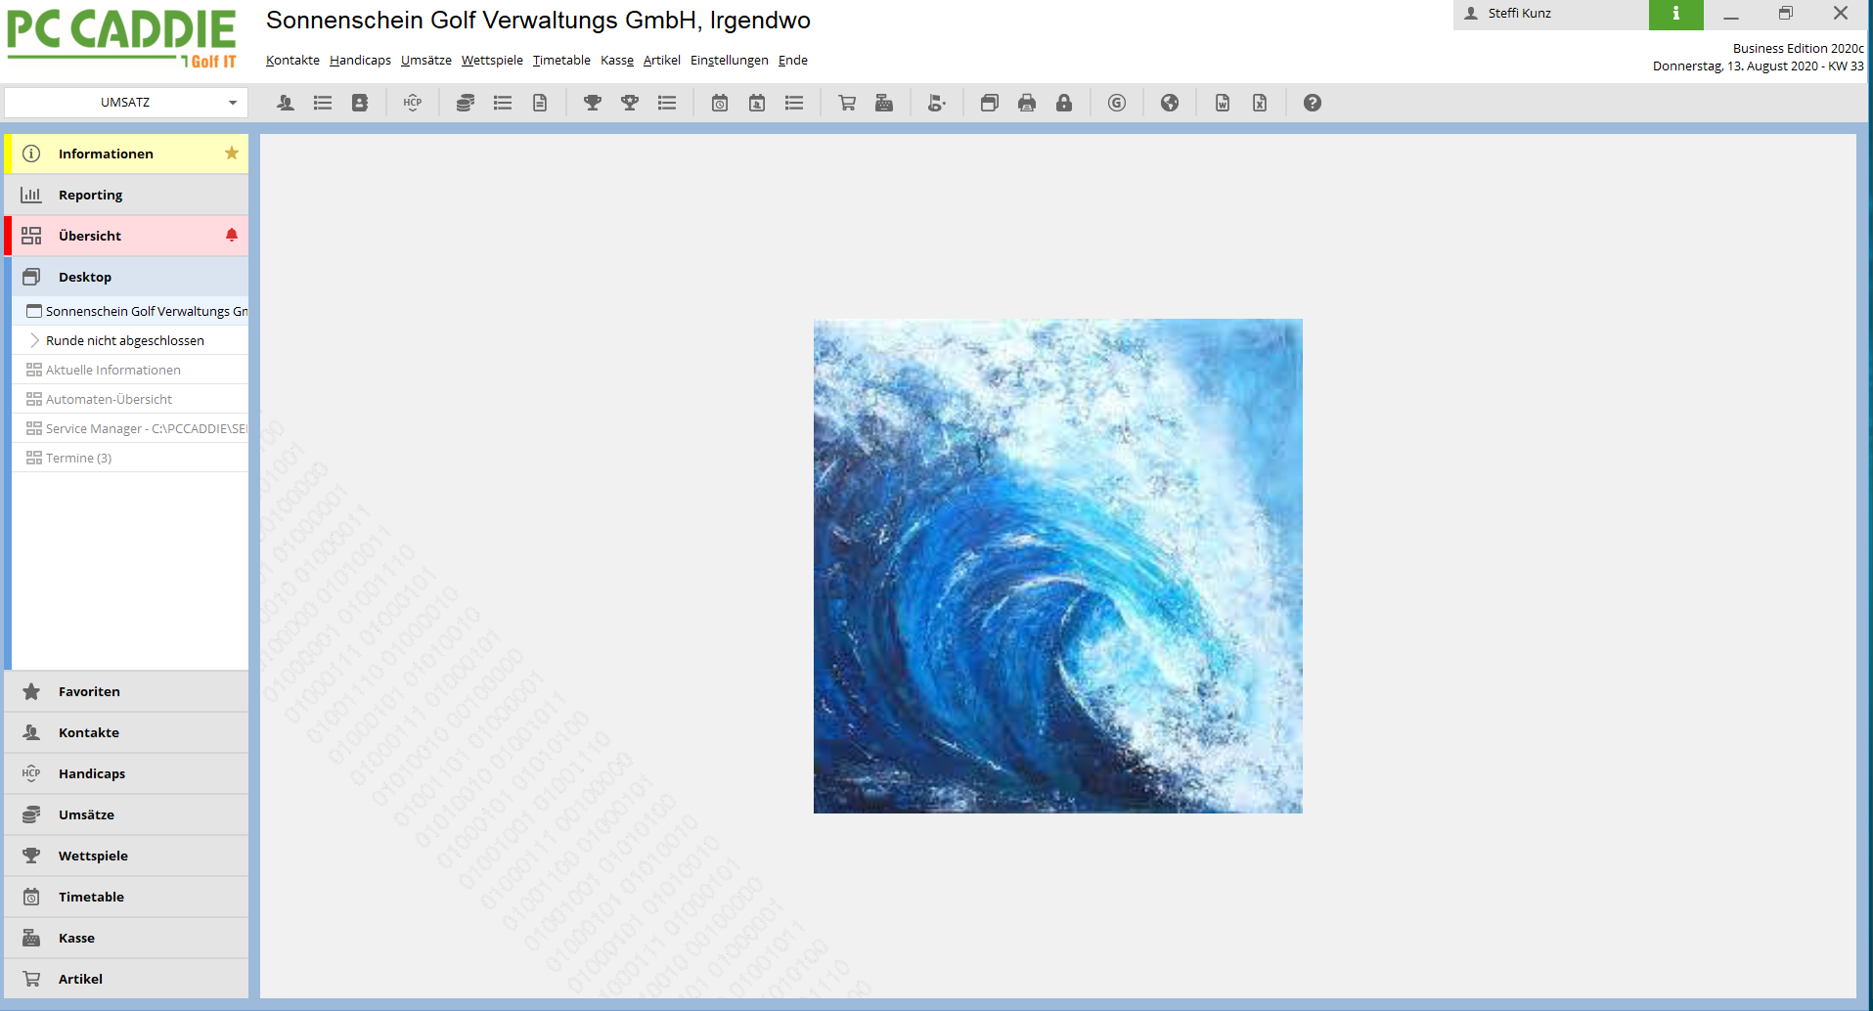
Task: Open the UMSATZ dropdown
Action: (x=233, y=103)
